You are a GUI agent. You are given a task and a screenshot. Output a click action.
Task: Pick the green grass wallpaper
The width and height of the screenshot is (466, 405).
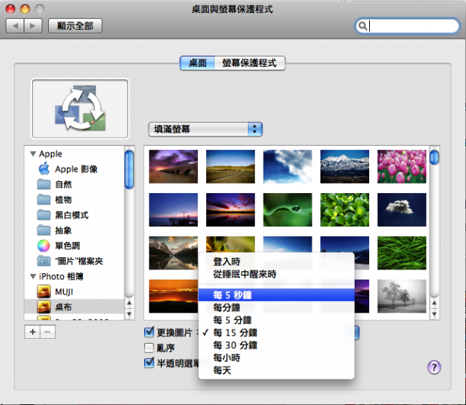[401, 253]
